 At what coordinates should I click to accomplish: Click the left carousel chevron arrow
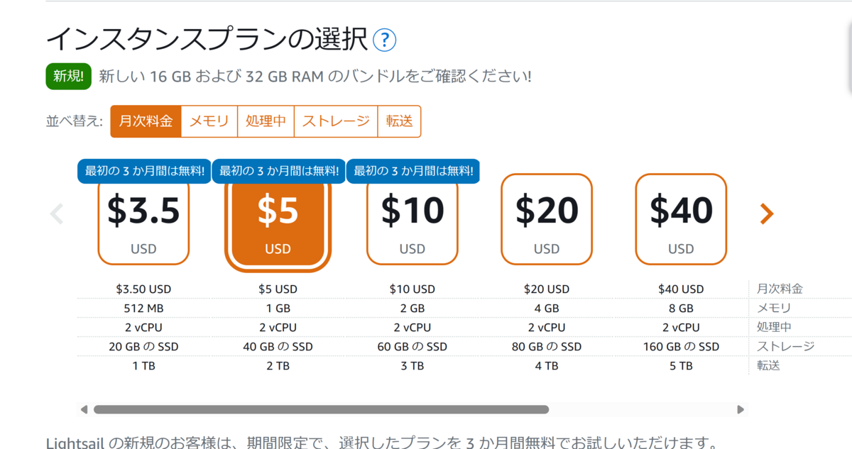click(x=57, y=214)
